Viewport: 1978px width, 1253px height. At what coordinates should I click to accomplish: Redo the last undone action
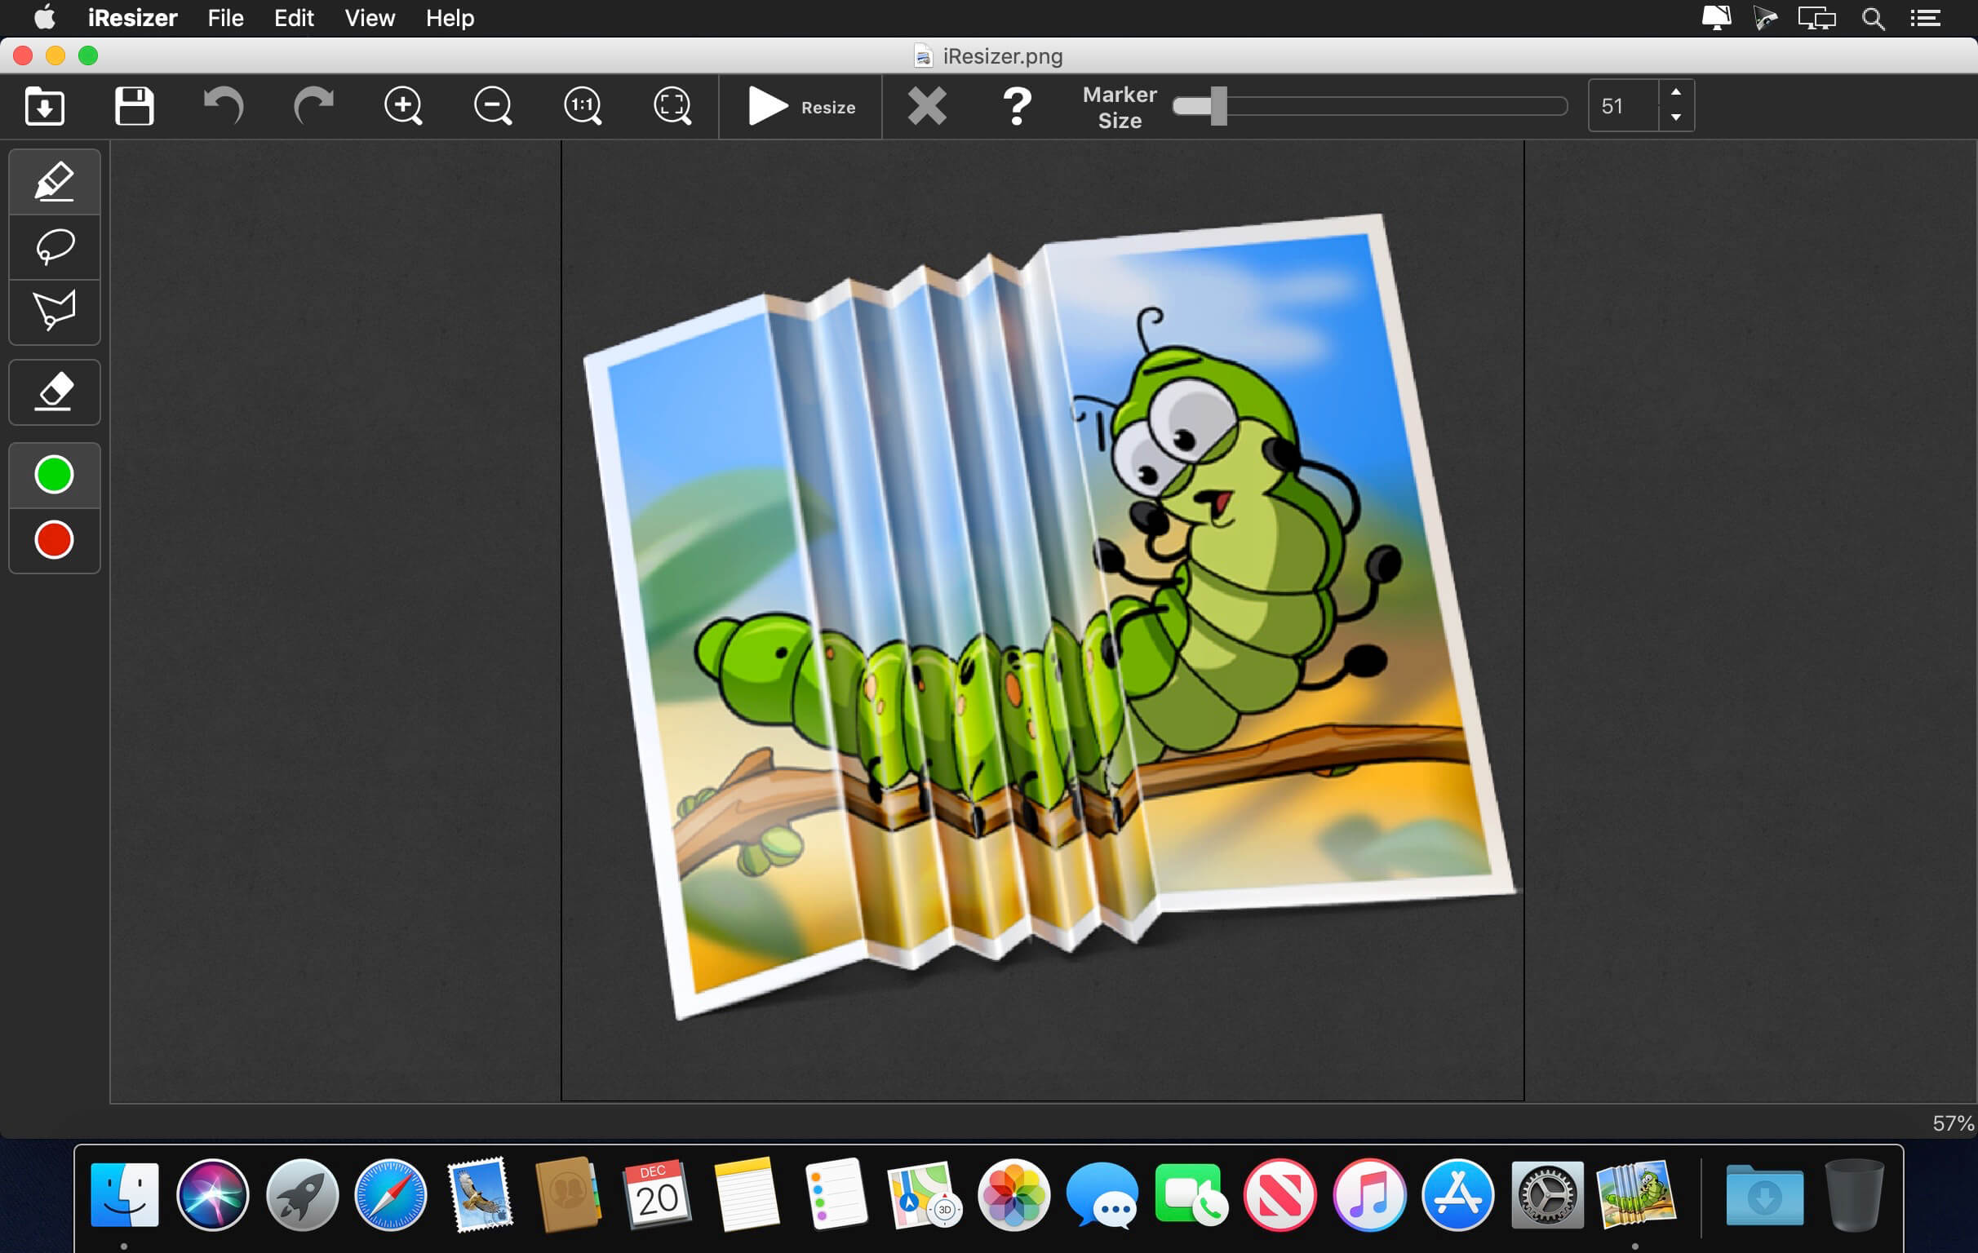pos(313,106)
